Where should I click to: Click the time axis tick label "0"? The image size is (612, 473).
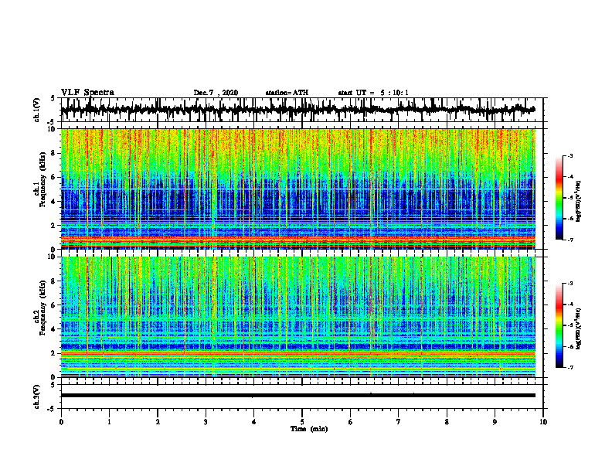[x=61, y=422]
